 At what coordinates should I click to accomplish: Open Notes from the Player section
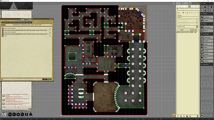(x=208, y=30)
